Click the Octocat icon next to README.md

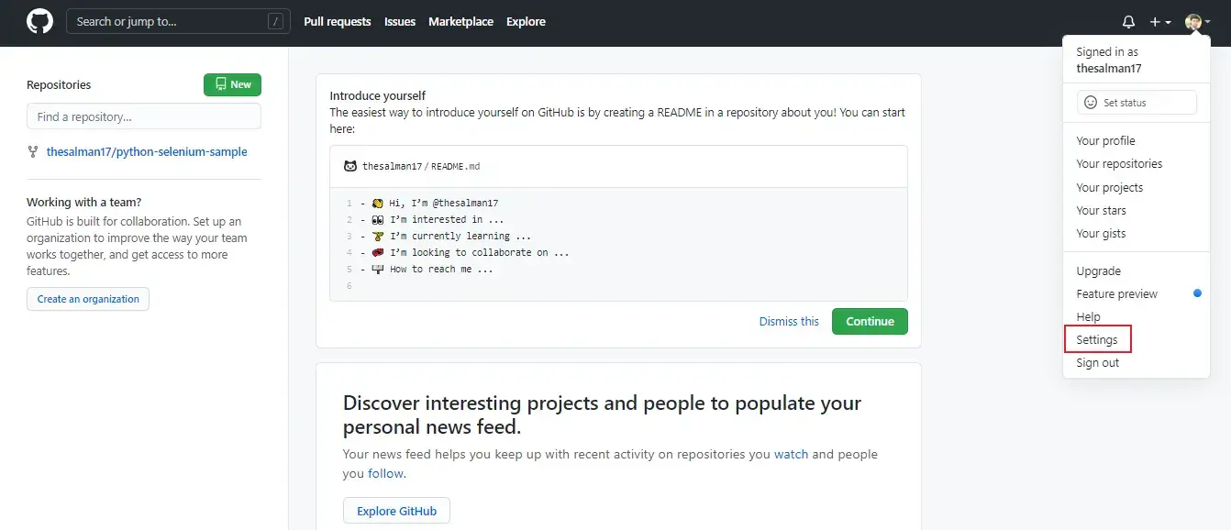click(x=349, y=166)
